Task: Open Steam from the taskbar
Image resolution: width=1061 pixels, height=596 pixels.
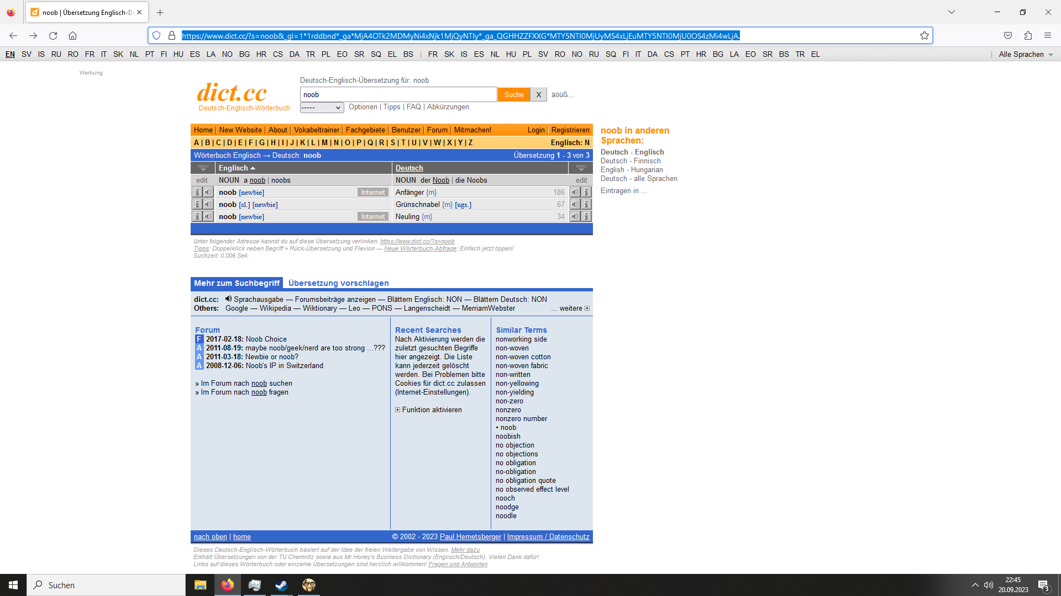Action: [x=281, y=585]
